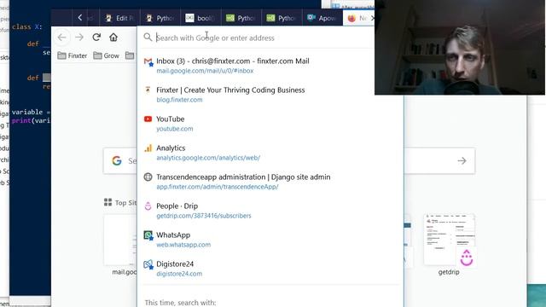Click the mail.google.com/mail/u/0/#inbox URL

(x=205, y=71)
